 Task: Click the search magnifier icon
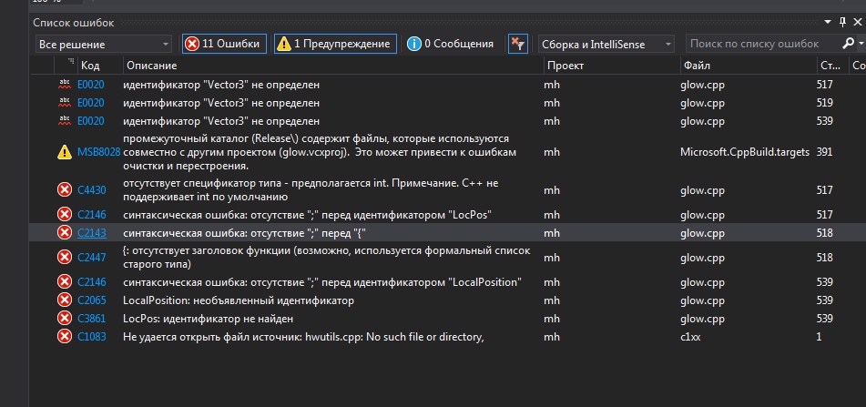848,43
